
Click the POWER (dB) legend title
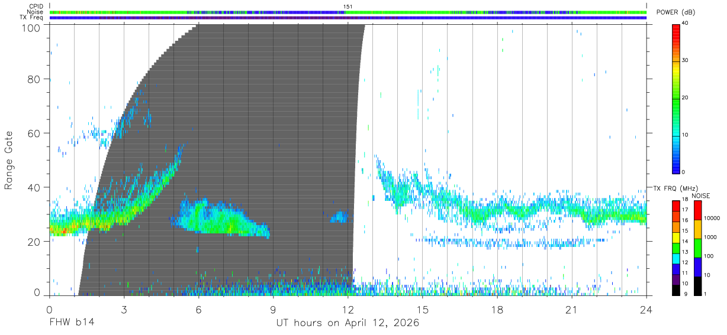(676, 12)
